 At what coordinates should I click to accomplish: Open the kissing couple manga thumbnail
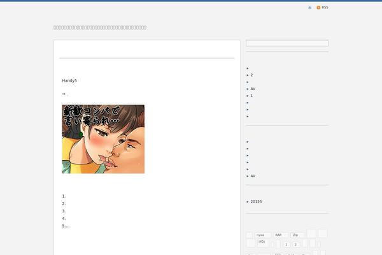pyautogui.click(x=103, y=139)
